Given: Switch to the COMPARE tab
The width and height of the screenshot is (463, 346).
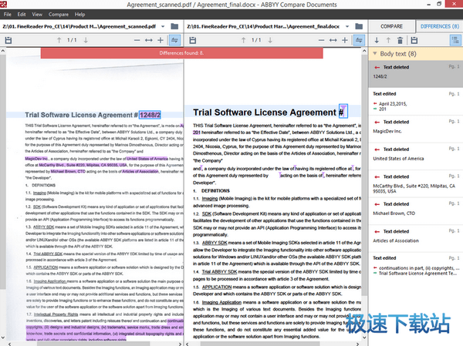Looking at the screenshot, I should tap(392, 25).
